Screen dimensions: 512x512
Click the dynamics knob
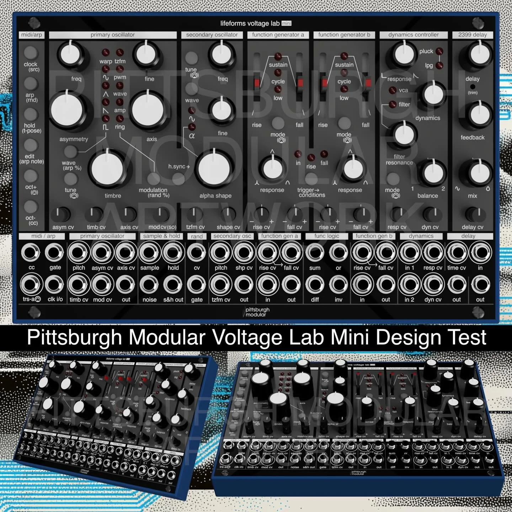point(433,94)
